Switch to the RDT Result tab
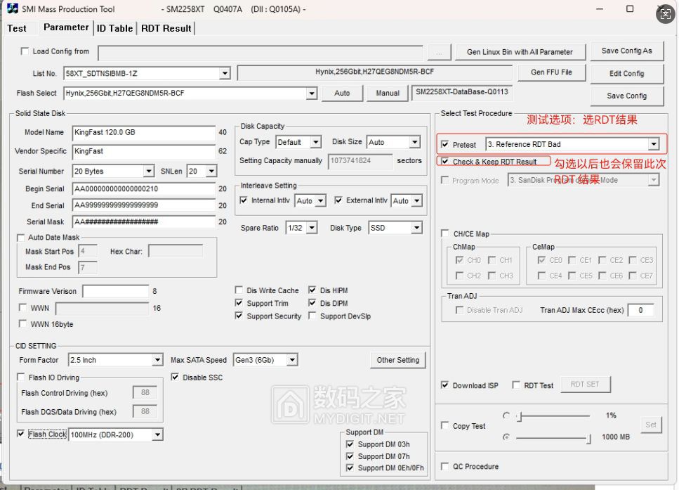 click(x=166, y=28)
